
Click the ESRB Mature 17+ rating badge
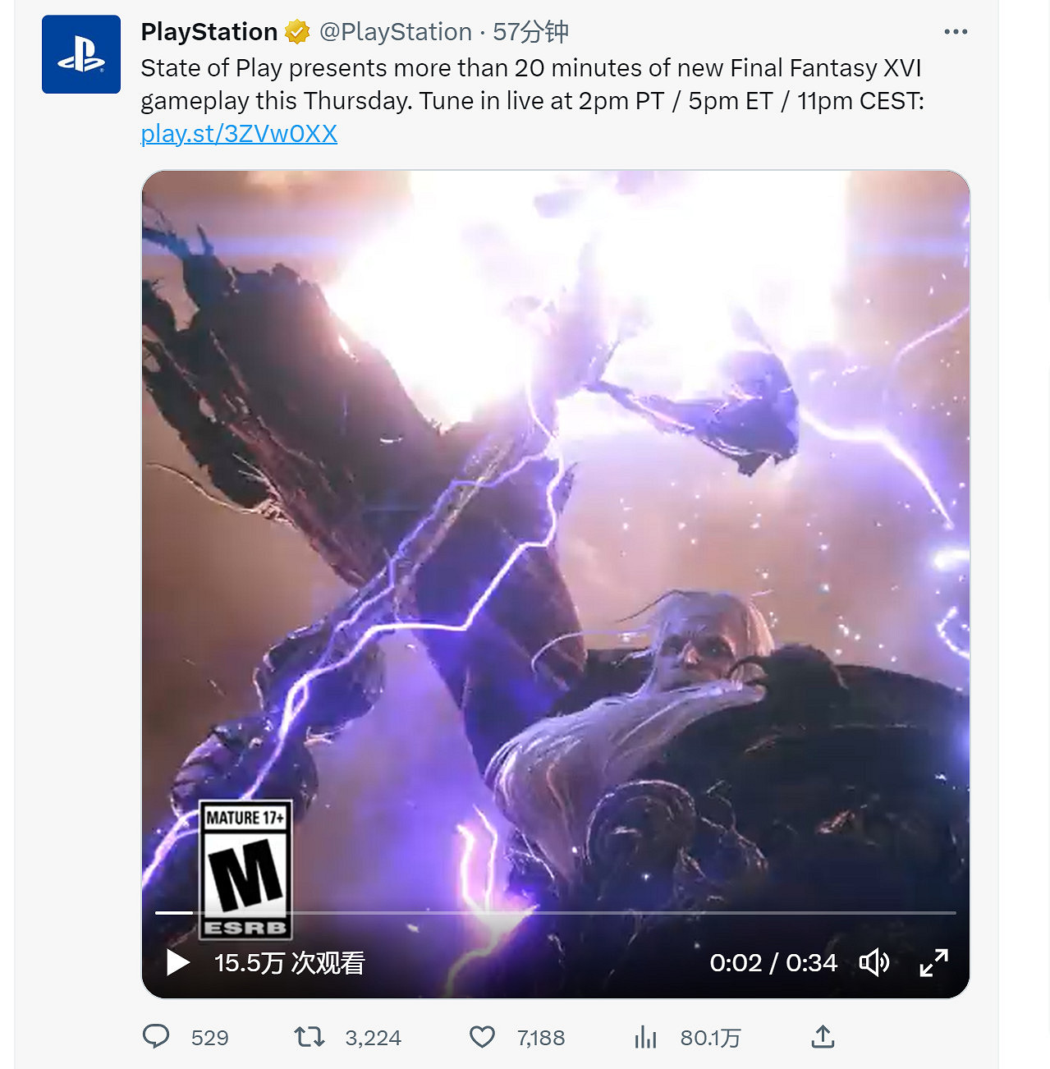245,869
